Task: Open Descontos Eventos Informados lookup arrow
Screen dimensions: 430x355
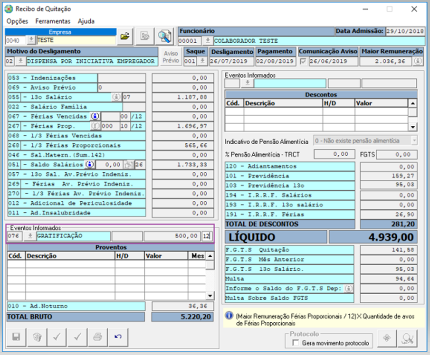Action: pyautogui.click(x=248, y=83)
